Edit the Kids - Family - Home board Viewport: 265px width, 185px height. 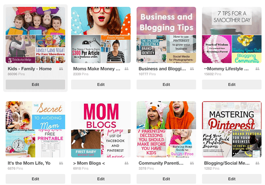pos(35,85)
